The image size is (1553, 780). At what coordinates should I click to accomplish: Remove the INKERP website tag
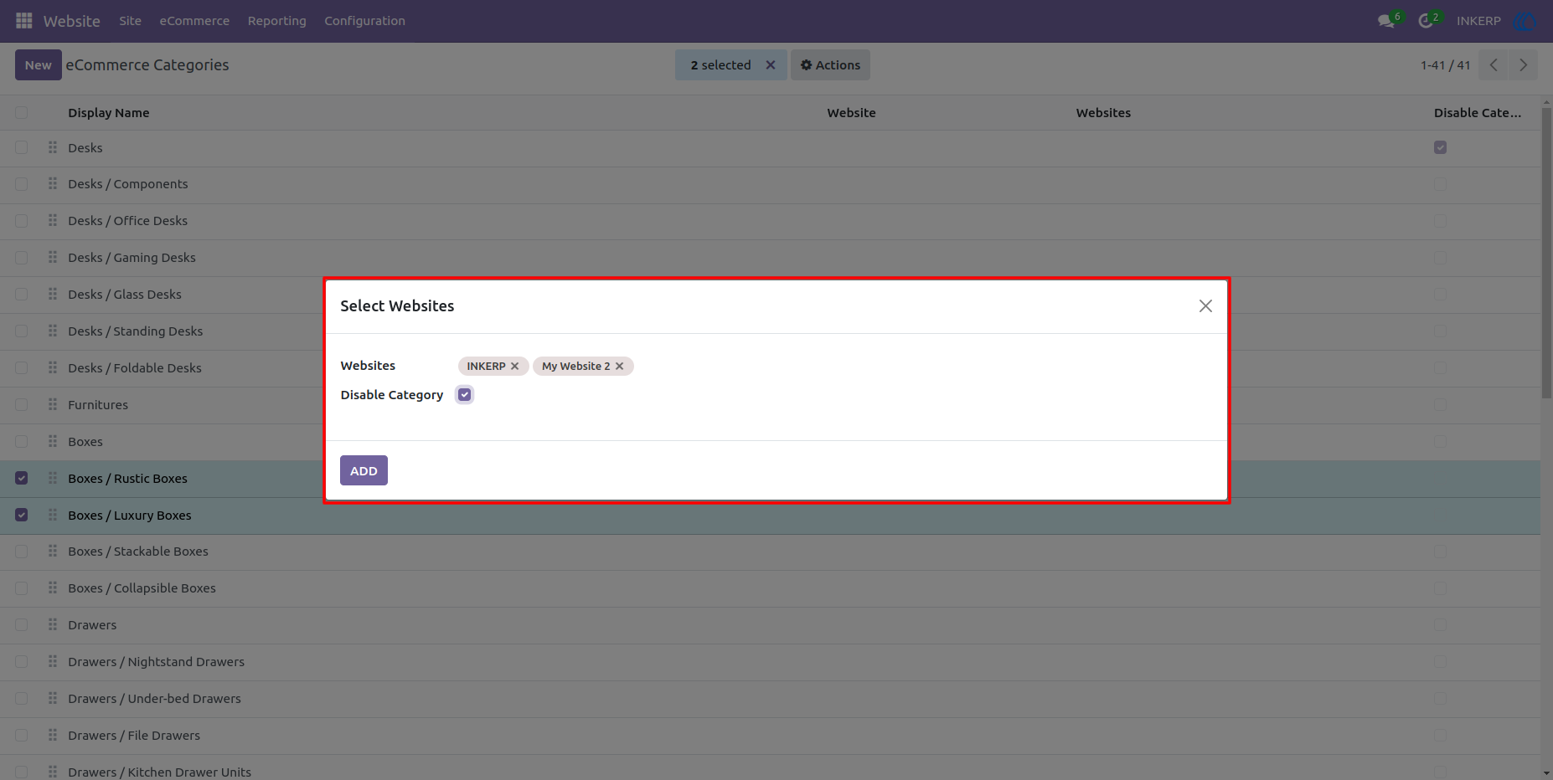tap(515, 367)
